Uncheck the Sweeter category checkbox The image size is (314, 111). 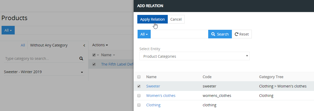coord(139,86)
